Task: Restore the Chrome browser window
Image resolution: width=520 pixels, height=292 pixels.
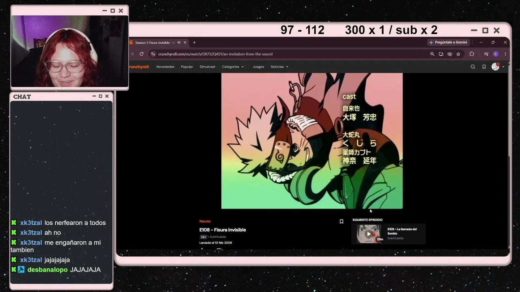Action: point(493,42)
